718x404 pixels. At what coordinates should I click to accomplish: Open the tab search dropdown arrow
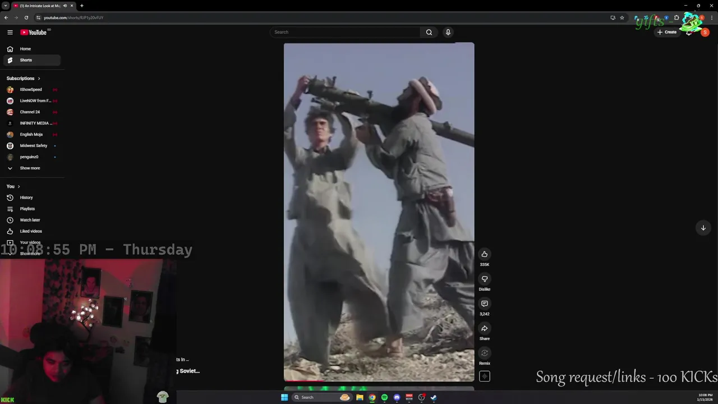coord(5,6)
